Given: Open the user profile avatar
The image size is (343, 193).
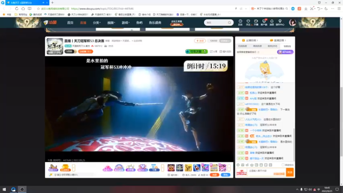Looking at the screenshot, I should [x=292, y=22].
